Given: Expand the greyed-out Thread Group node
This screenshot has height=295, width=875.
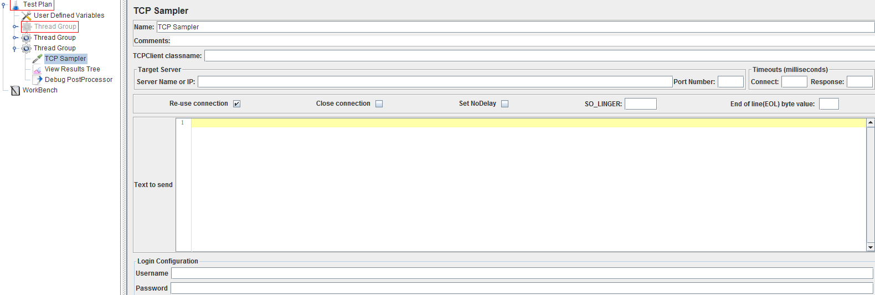Looking at the screenshot, I should click(x=15, y=27).
